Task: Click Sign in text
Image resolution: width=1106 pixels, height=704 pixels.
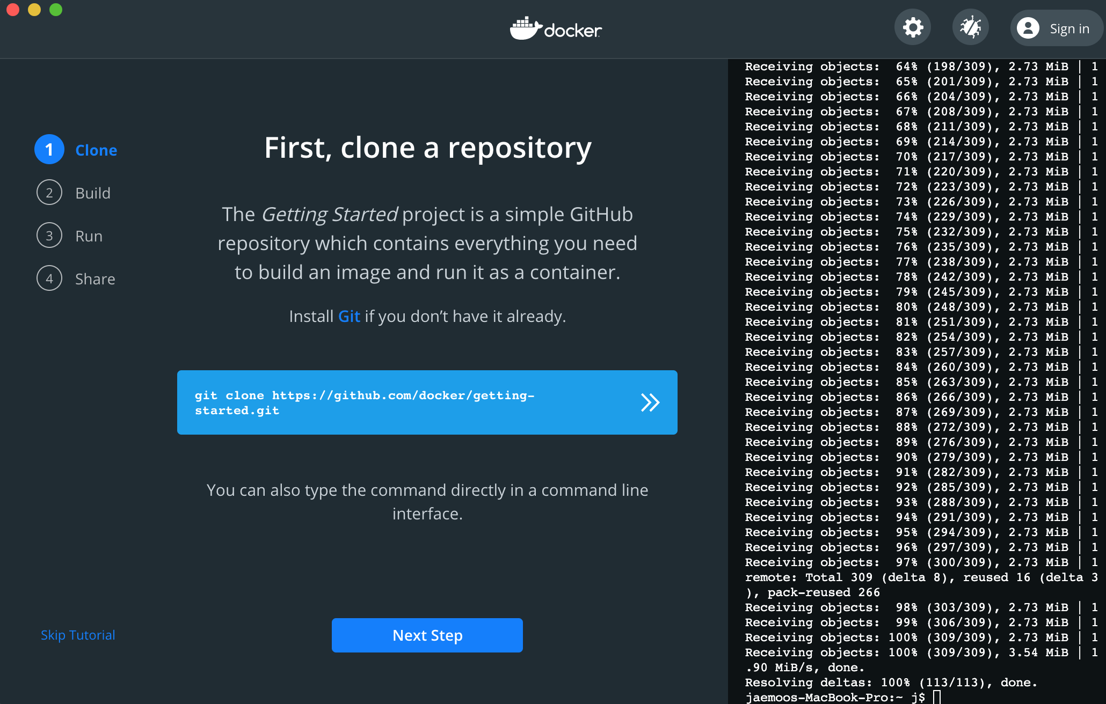Action: tap(1069, 28)
